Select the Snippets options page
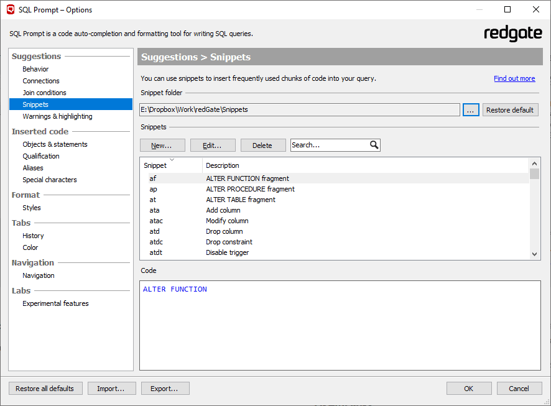 click(71, 104)
